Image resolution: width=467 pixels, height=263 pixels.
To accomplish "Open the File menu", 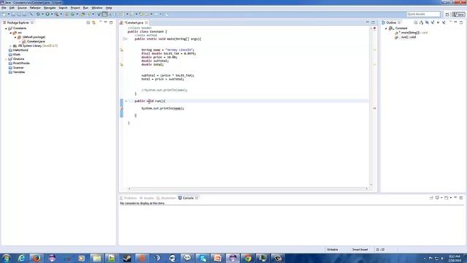I will coord(4,8).
